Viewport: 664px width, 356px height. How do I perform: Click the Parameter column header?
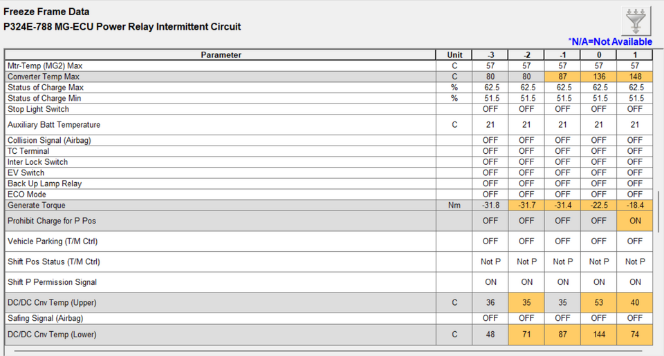(x=221, y=55)
